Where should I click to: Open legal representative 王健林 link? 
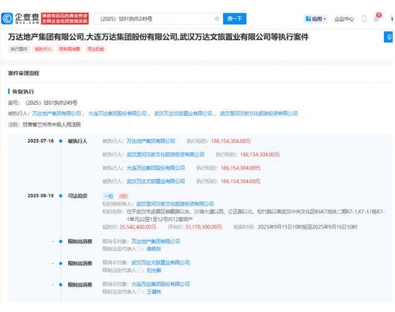click(154, 292)
